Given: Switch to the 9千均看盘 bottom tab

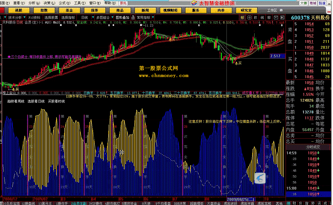Looking at the screenshot, I should pos(163,203).
